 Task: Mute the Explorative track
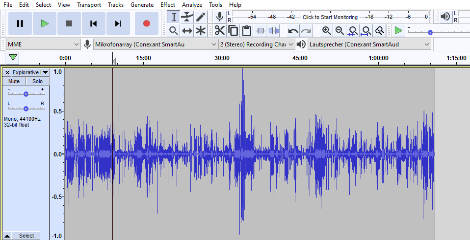(x=14, y=81)
